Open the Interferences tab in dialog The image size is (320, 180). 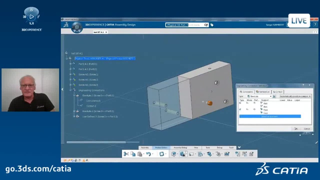pyautogui.click(x=263, y=92)
